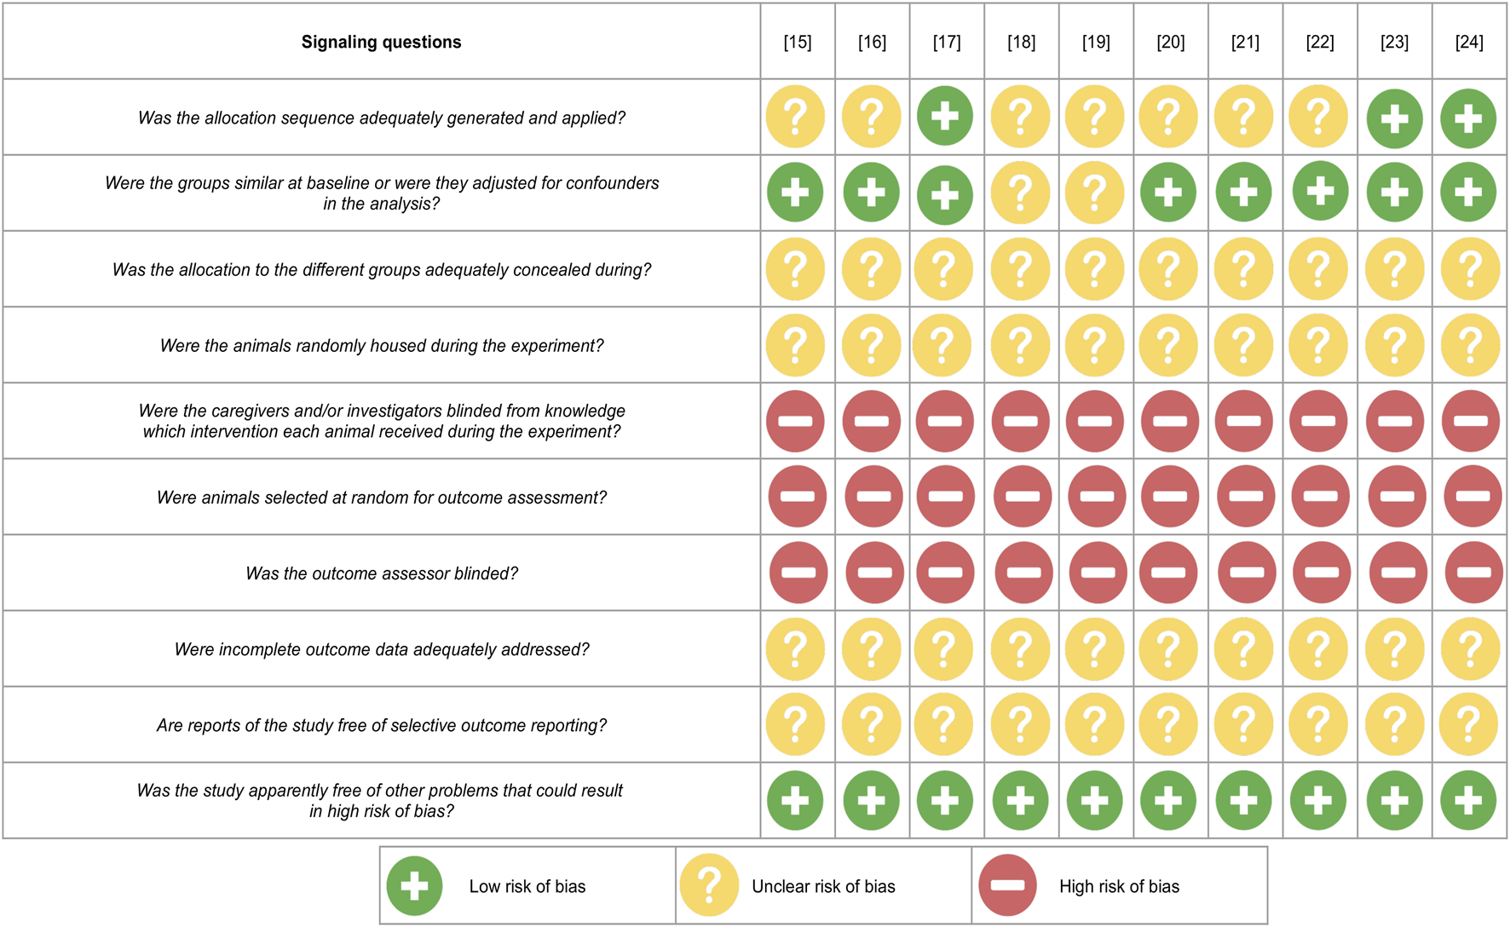This screenshot has width=1510, height=927.
Task: Click the Signaling questions column header
Action: coord(381,42)
